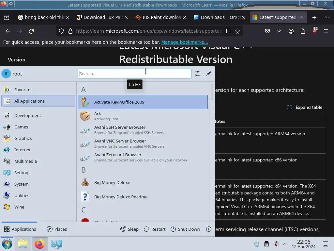Click the launcher list scrollbar
The height and width of the screenshot is (251, 334).
212,92
